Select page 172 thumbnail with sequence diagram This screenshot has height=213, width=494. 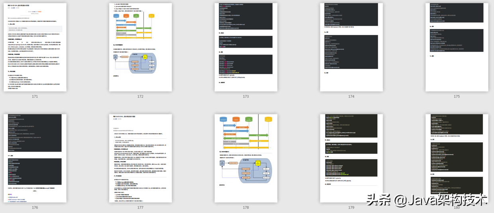click(x=141, y=47)
